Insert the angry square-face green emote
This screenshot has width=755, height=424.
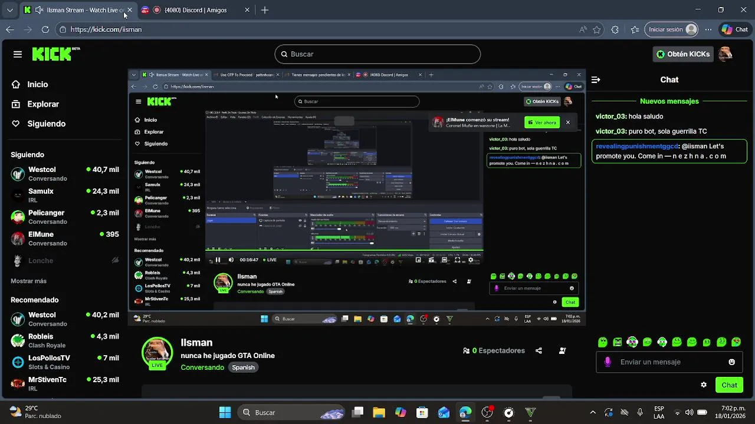[x=618, y=342]
